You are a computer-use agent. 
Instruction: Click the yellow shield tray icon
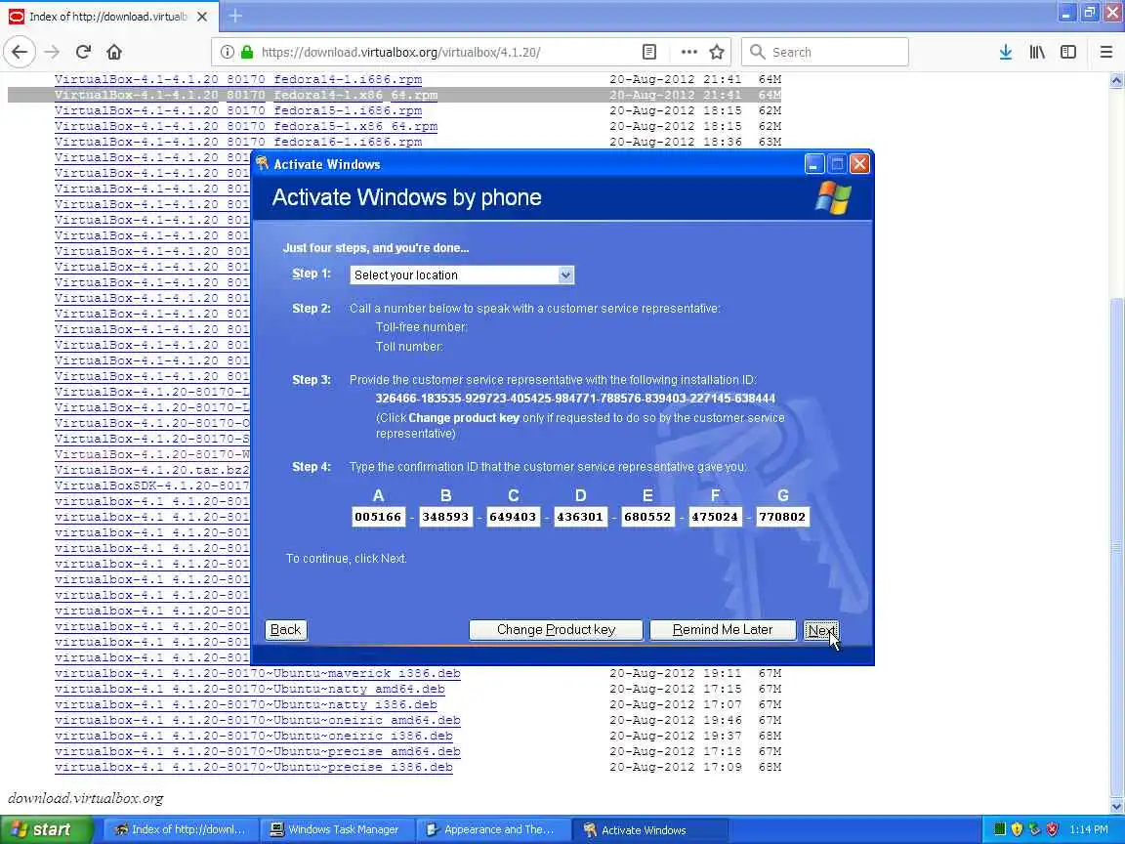coord(1017,829)
